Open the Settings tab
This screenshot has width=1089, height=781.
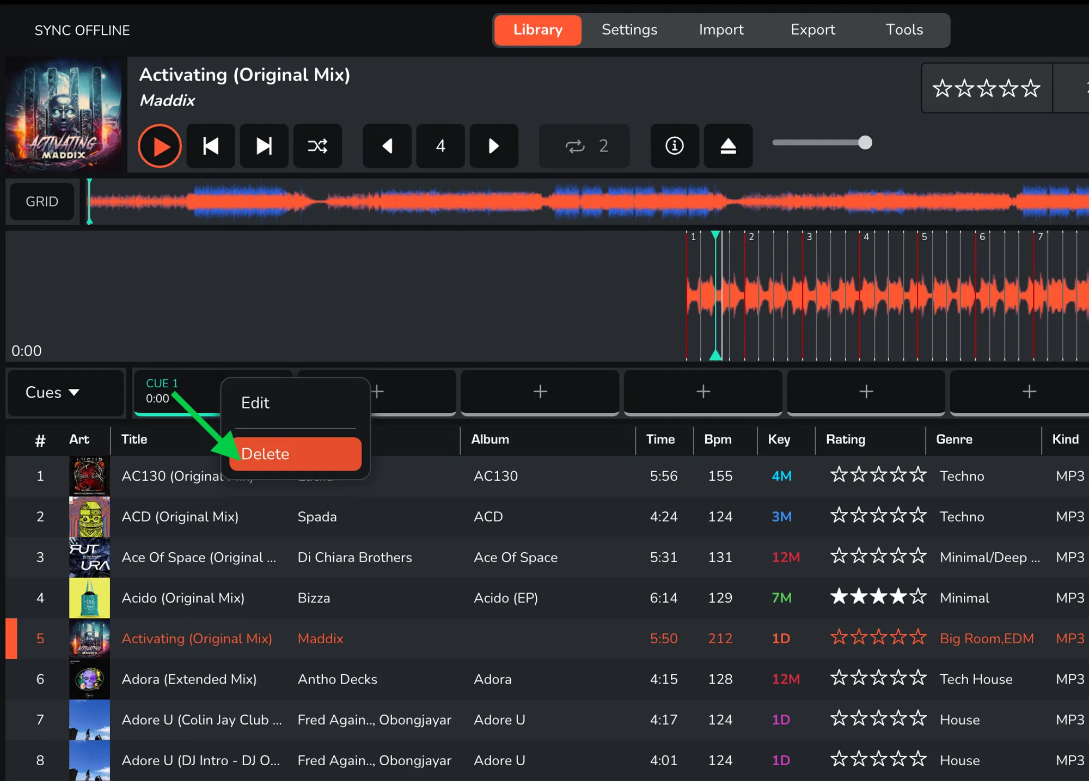[629, 30]
